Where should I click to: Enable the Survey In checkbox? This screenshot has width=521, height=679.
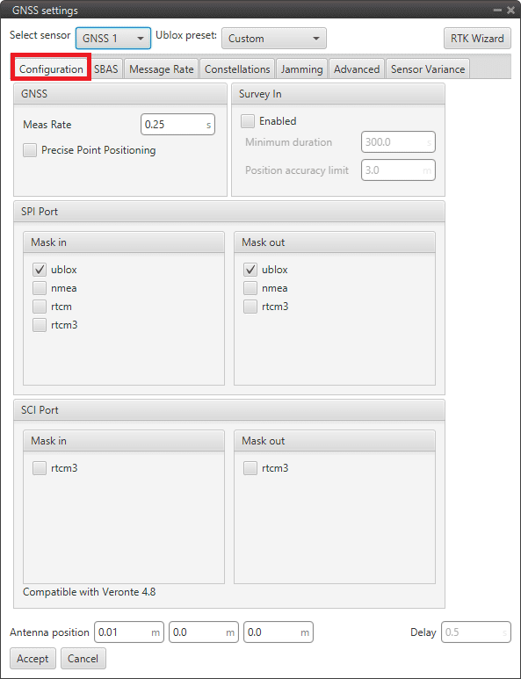click(x=248, y=121)
